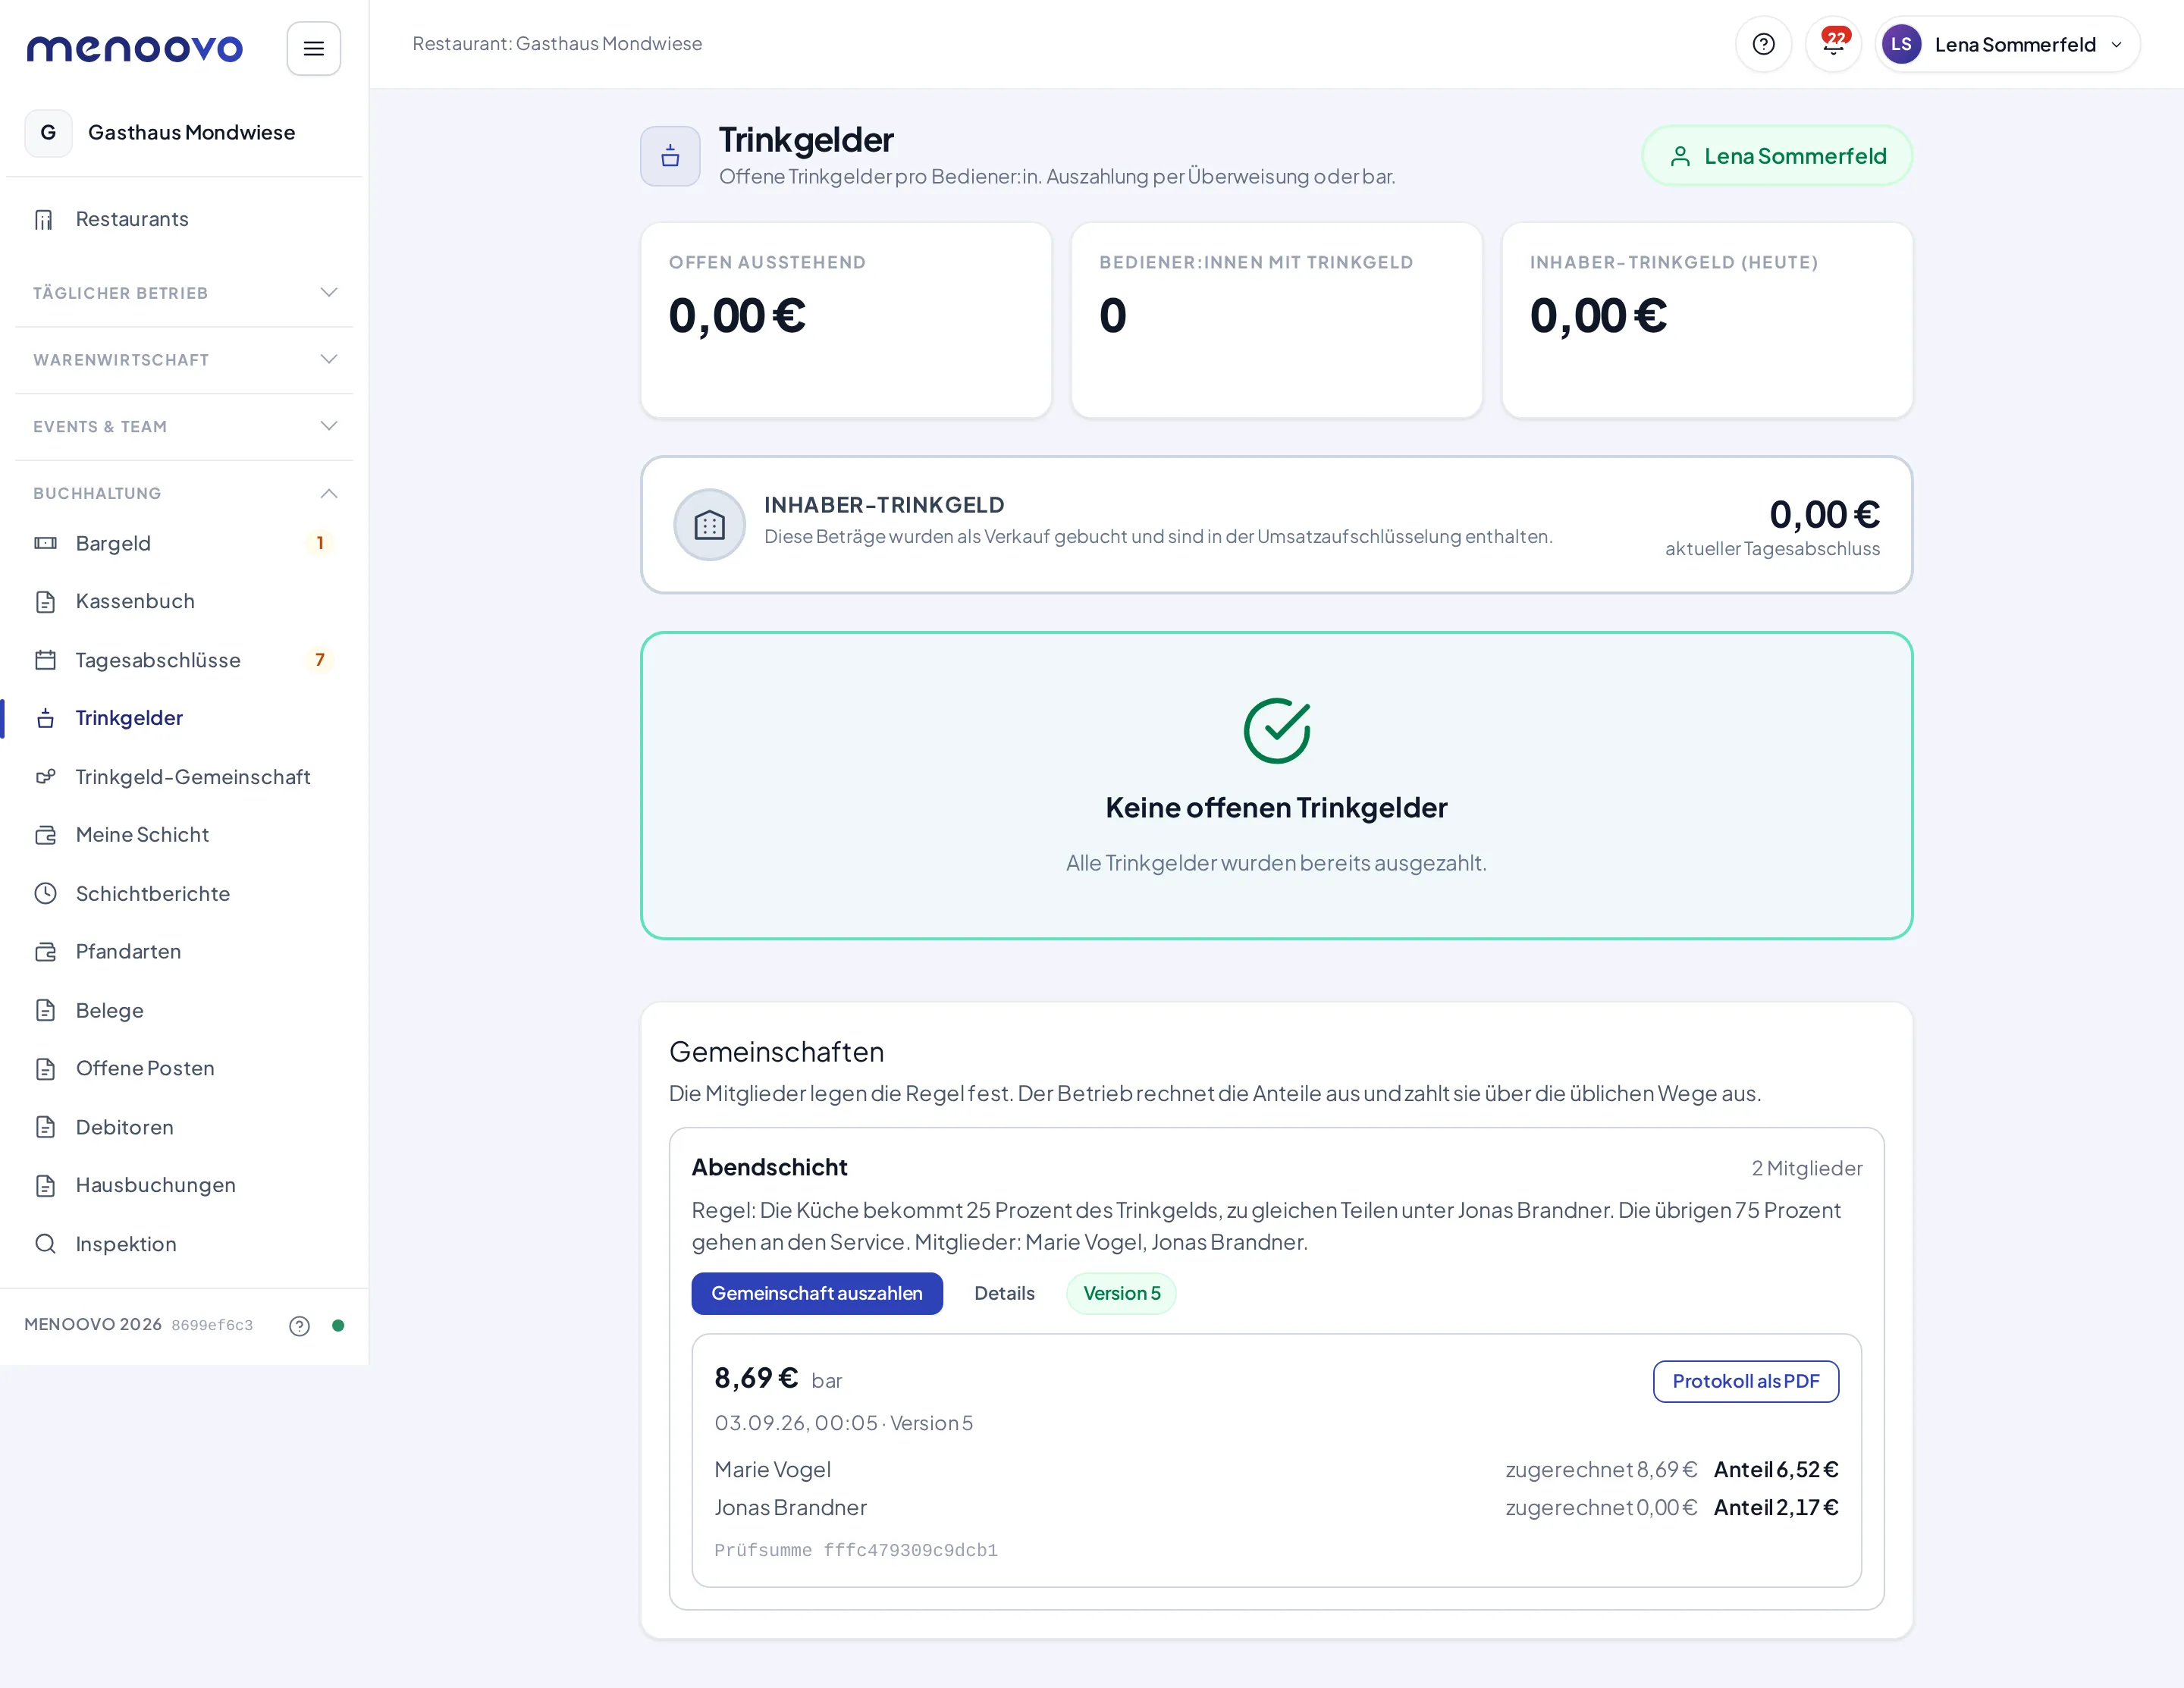Screen dimensions: 2184x1688
Task: Click the Meine Schicht wallet icon
Action: click(x=45, y=835)
